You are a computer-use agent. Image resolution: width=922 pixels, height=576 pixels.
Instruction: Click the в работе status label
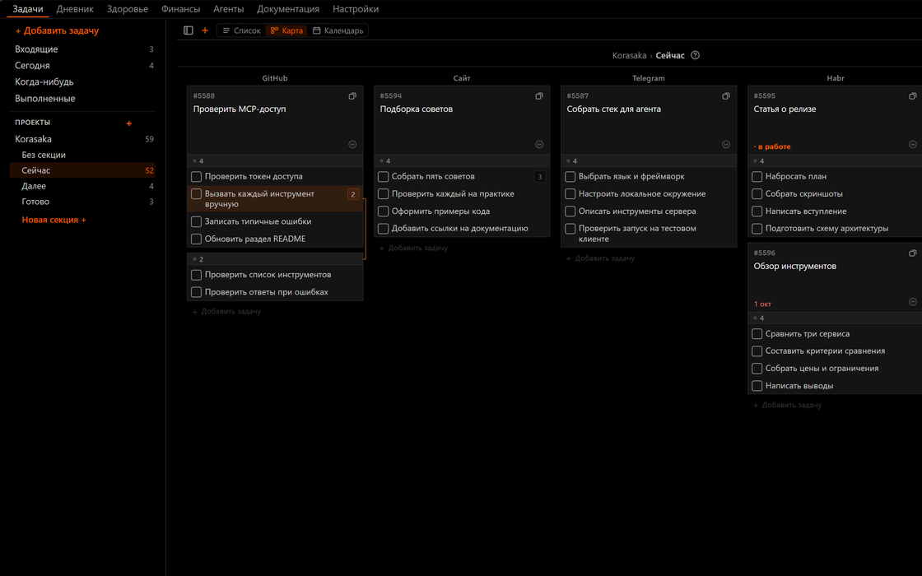(772, 146)
